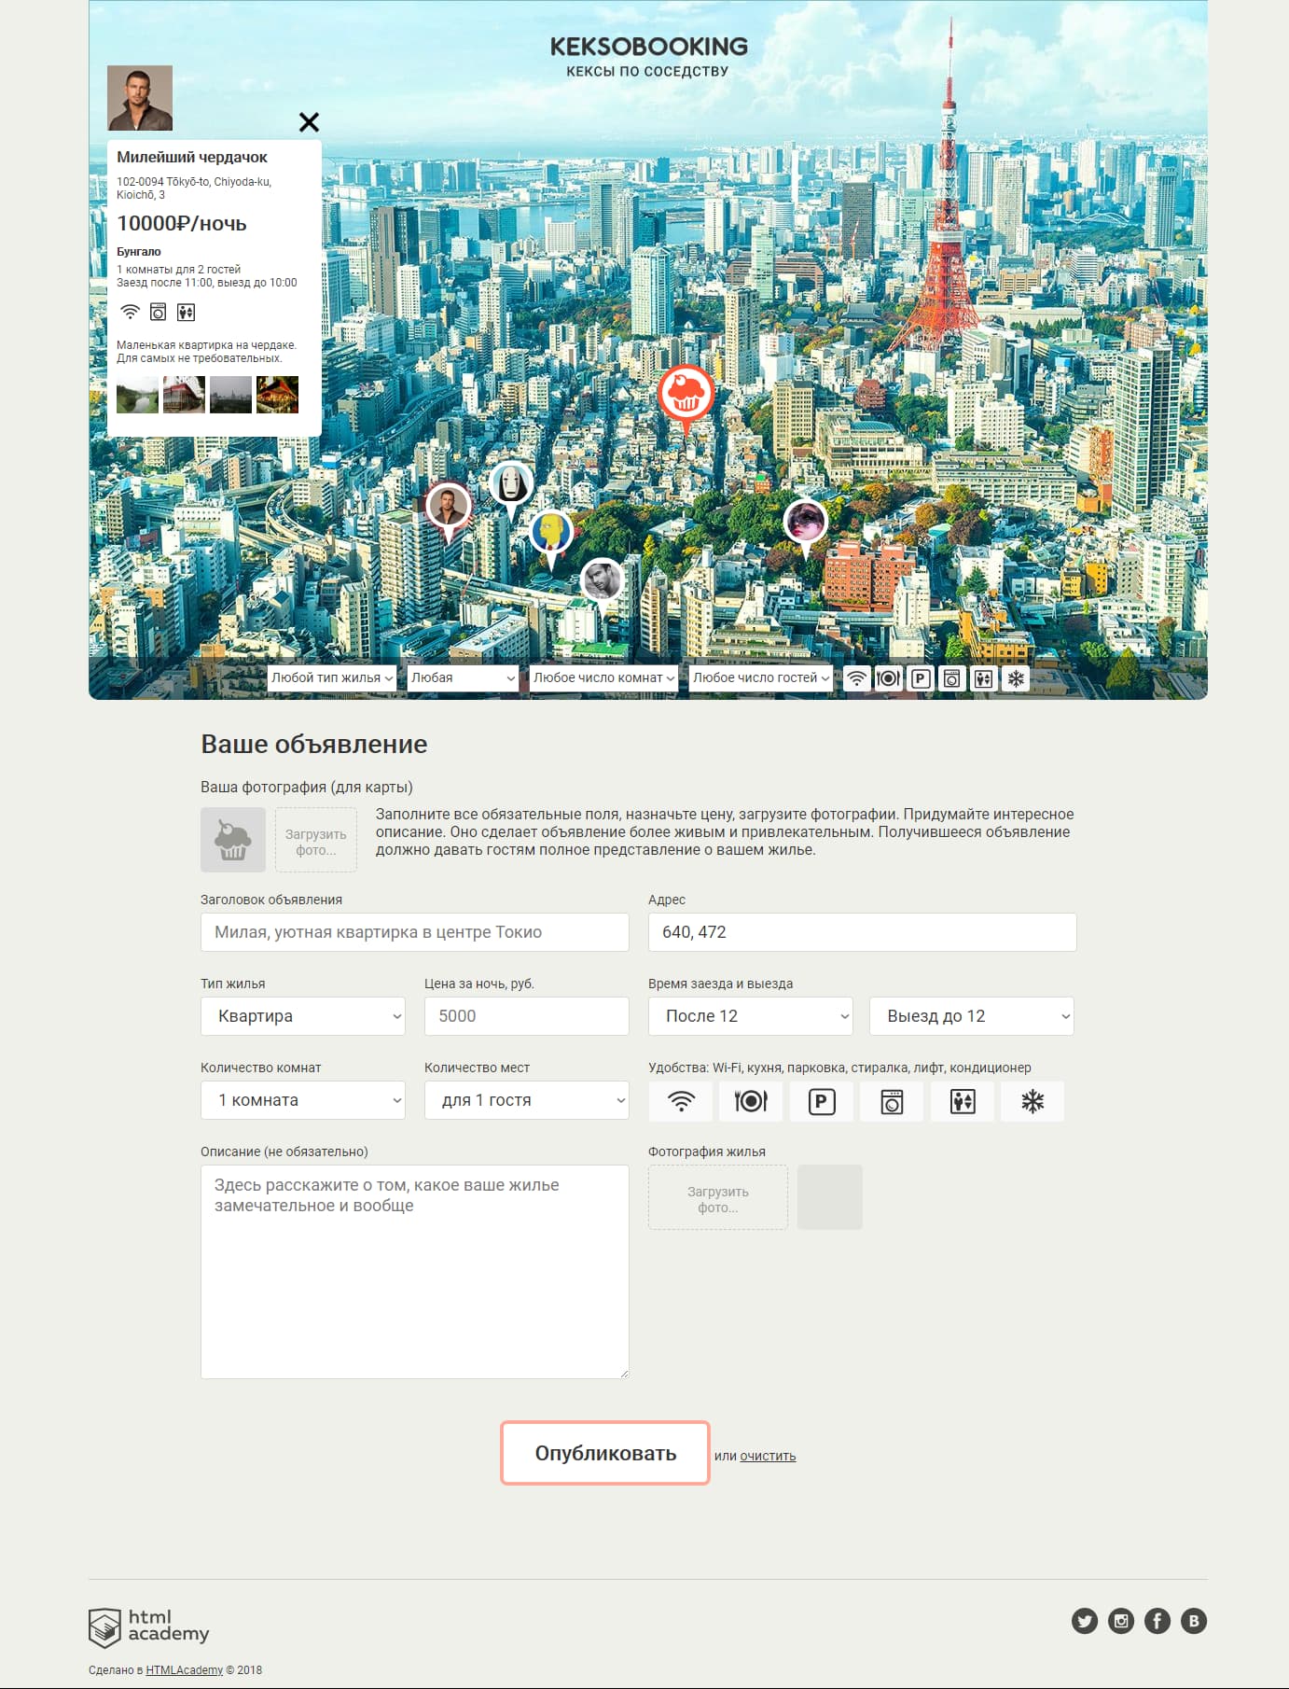The height and width of the screenshot is (1689, 1289).
Task: Click the main red cupcake map pin
Action: [686, 395]
